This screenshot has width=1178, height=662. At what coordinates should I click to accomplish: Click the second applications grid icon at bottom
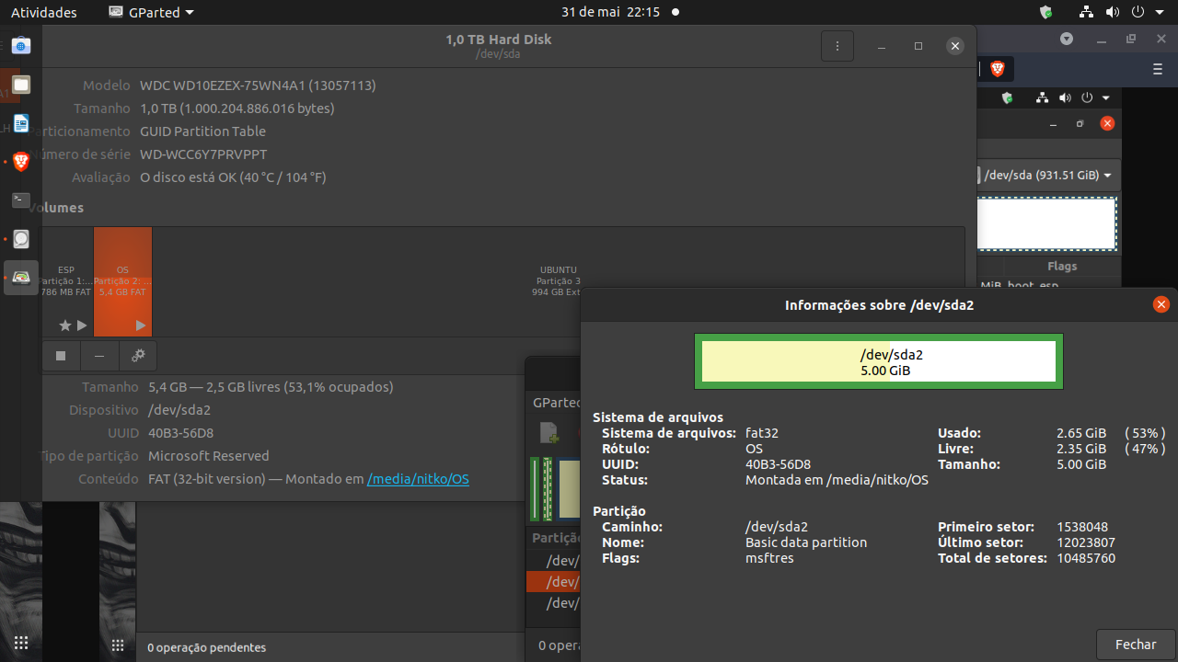(118, 645)
